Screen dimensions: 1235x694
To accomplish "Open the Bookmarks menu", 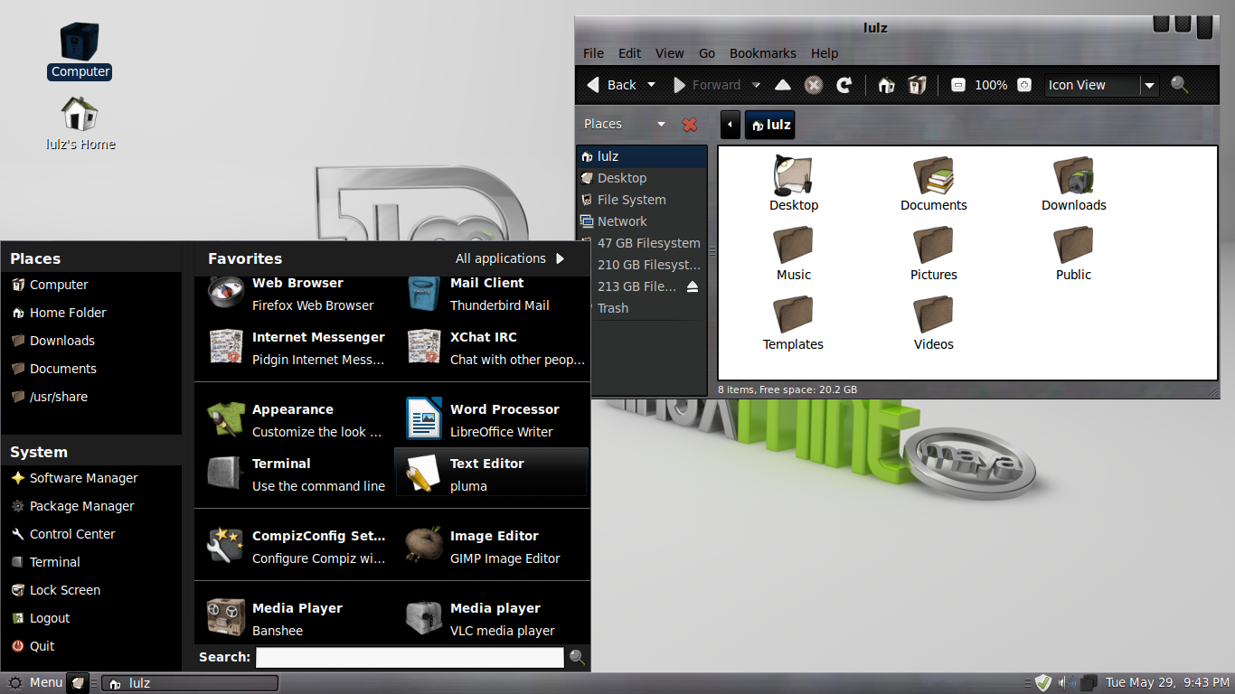I will (762, 53).
